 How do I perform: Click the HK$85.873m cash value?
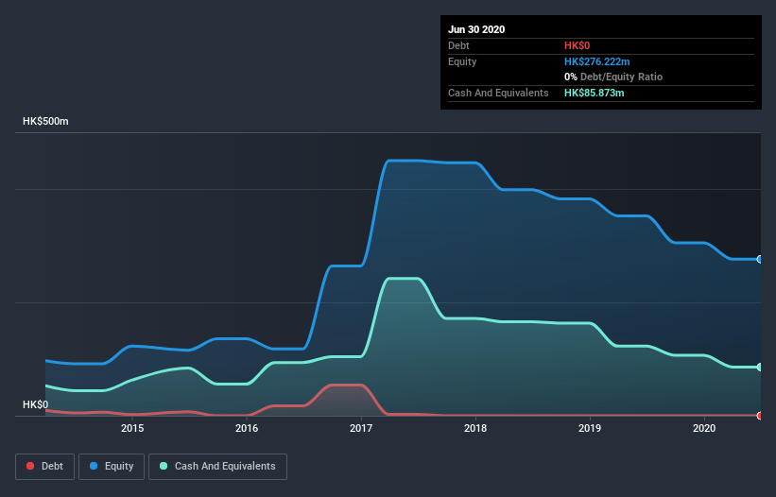(x=594, y=93)
